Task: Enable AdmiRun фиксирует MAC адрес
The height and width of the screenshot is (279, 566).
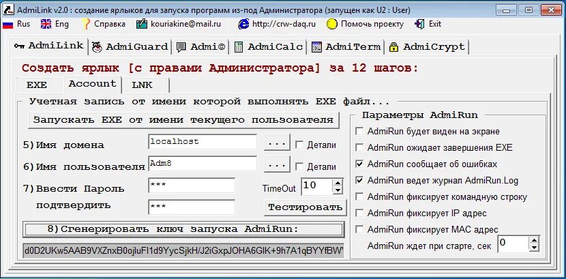Action: [x=359, y=229]
